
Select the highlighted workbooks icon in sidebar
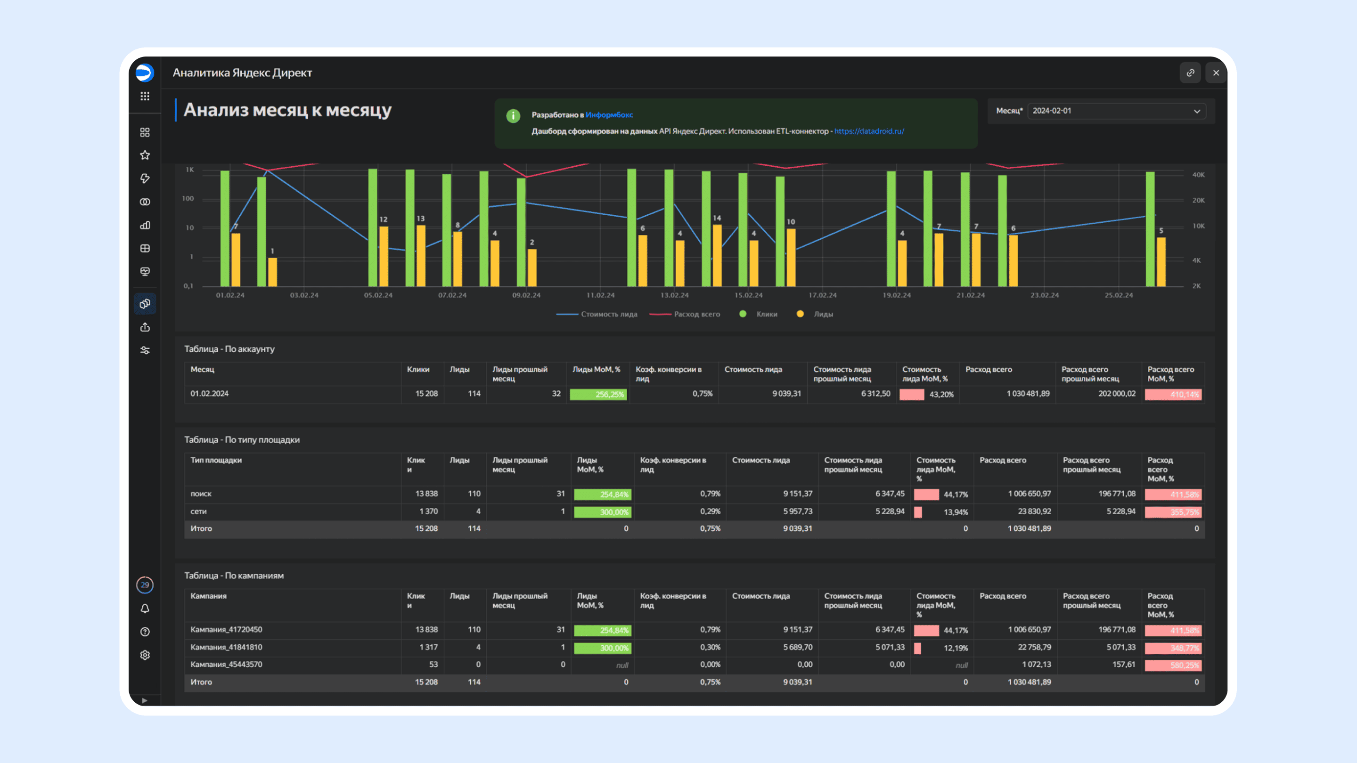coord(145,304)
